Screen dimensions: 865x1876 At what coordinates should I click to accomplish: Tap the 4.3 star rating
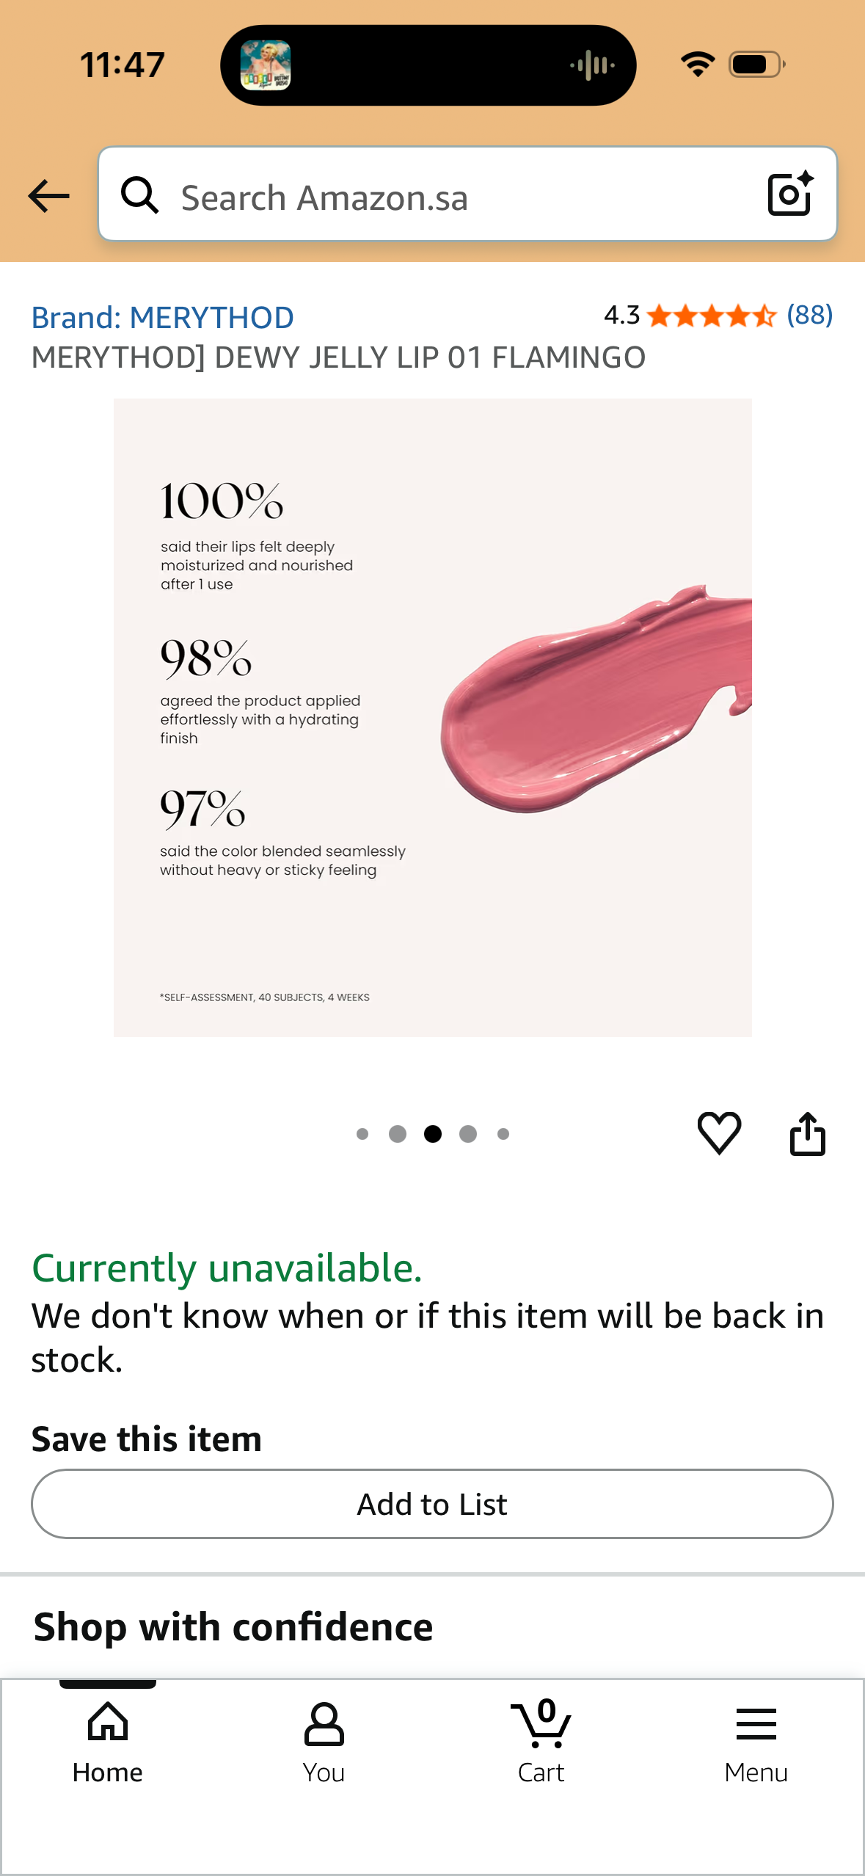tap(689, 316)
